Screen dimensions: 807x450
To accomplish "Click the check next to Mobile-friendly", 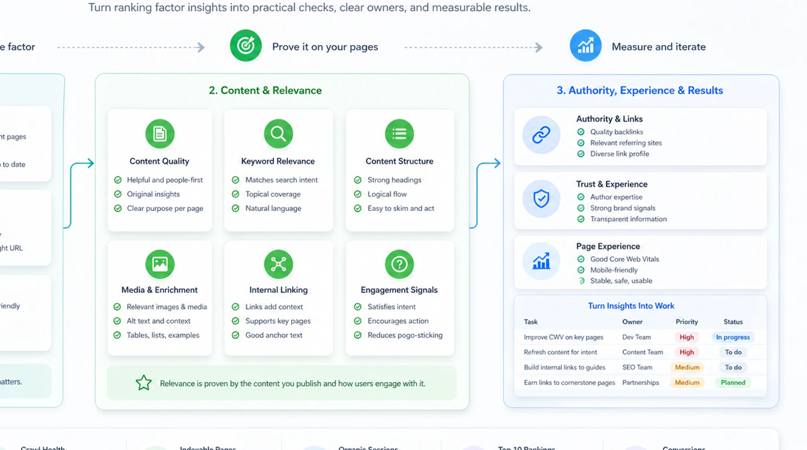I will pos(581,270).
